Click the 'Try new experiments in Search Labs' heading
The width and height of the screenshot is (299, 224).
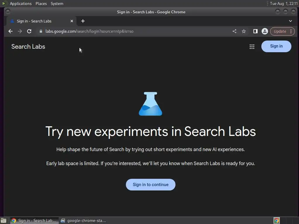coord(151,132)
